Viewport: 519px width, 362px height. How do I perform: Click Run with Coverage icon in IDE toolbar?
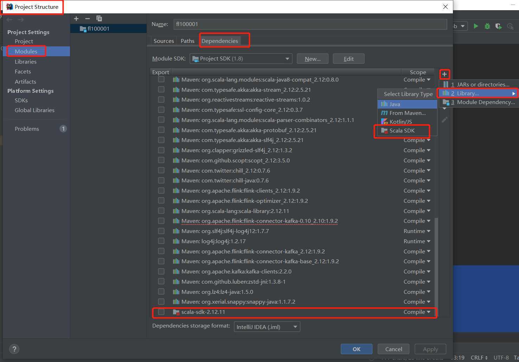coord(499,26)
